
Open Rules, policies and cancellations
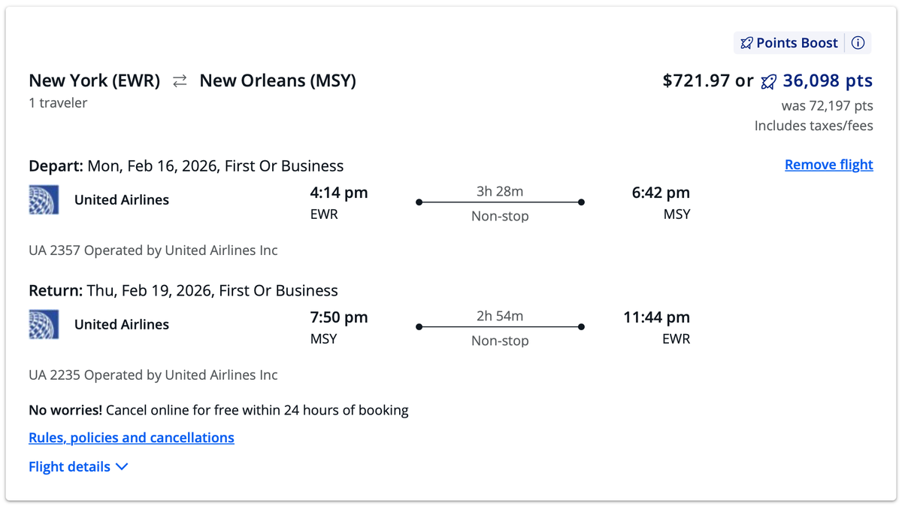click(x=131, y=437)
